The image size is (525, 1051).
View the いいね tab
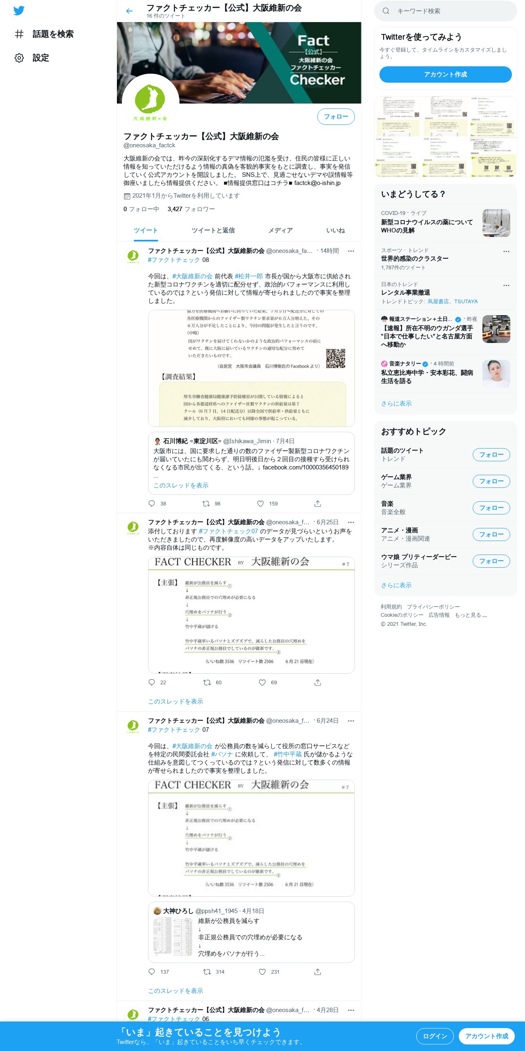[335, 230]
